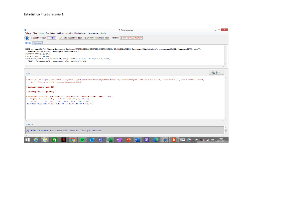Image resolution: width=283 pixels, height=199 pixels.
Task: Open Microsoft Word from the taskbar
Action: click(x=137, y=140)
